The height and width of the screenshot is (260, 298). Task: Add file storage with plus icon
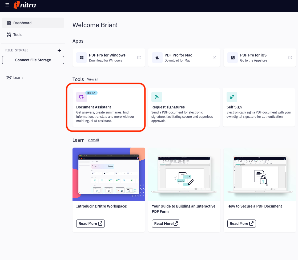pos(59,50)
